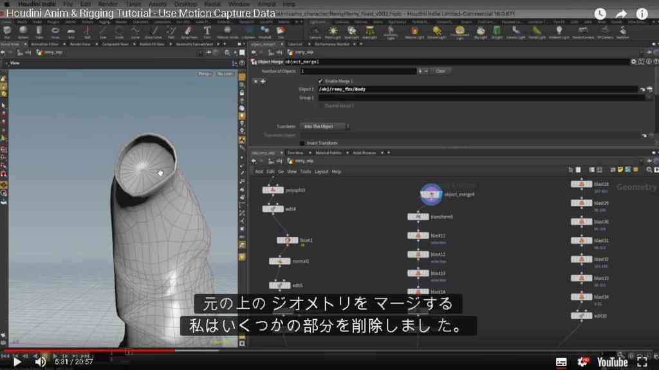Open the network editor Layout menu

[322, 172]
